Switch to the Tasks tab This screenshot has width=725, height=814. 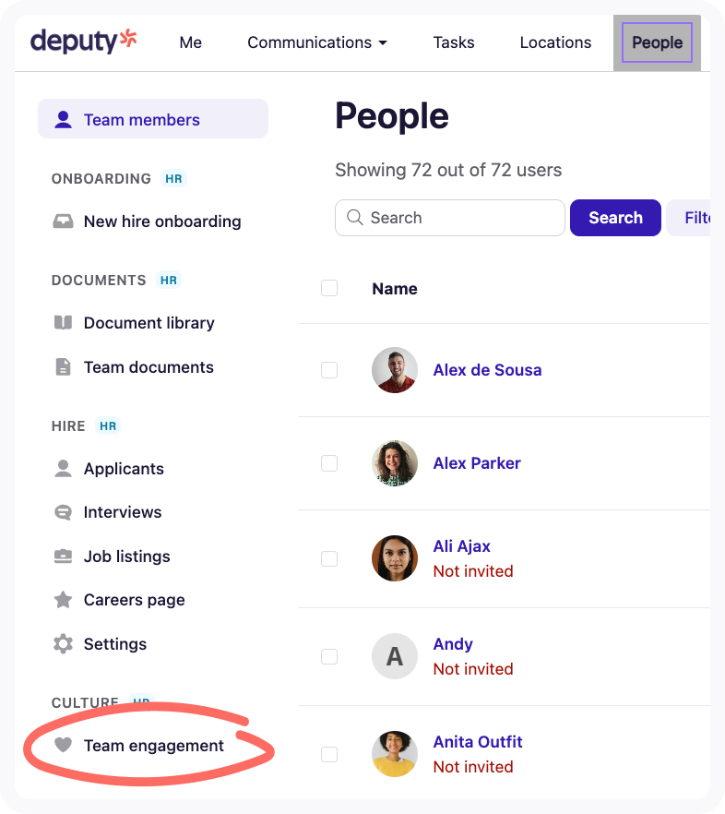pyautogui.click(x=454, y=42)
